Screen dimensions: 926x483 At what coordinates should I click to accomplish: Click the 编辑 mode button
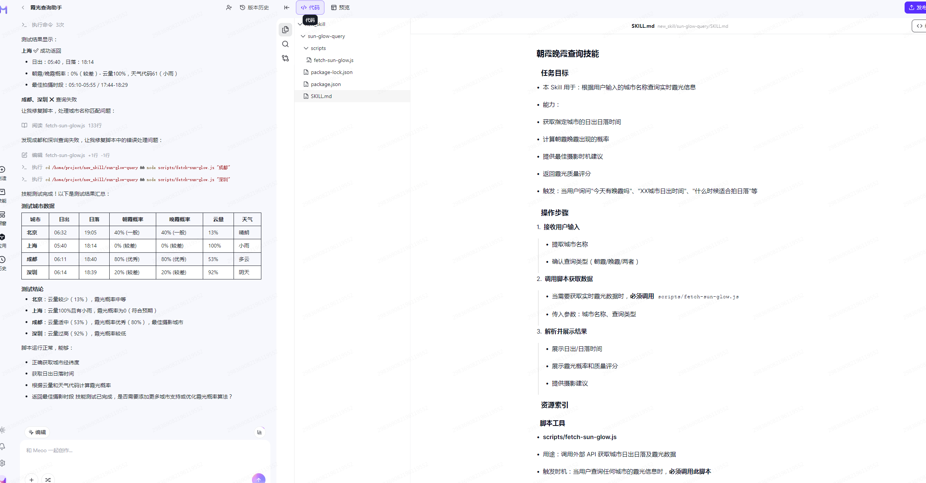pos(37,432)
